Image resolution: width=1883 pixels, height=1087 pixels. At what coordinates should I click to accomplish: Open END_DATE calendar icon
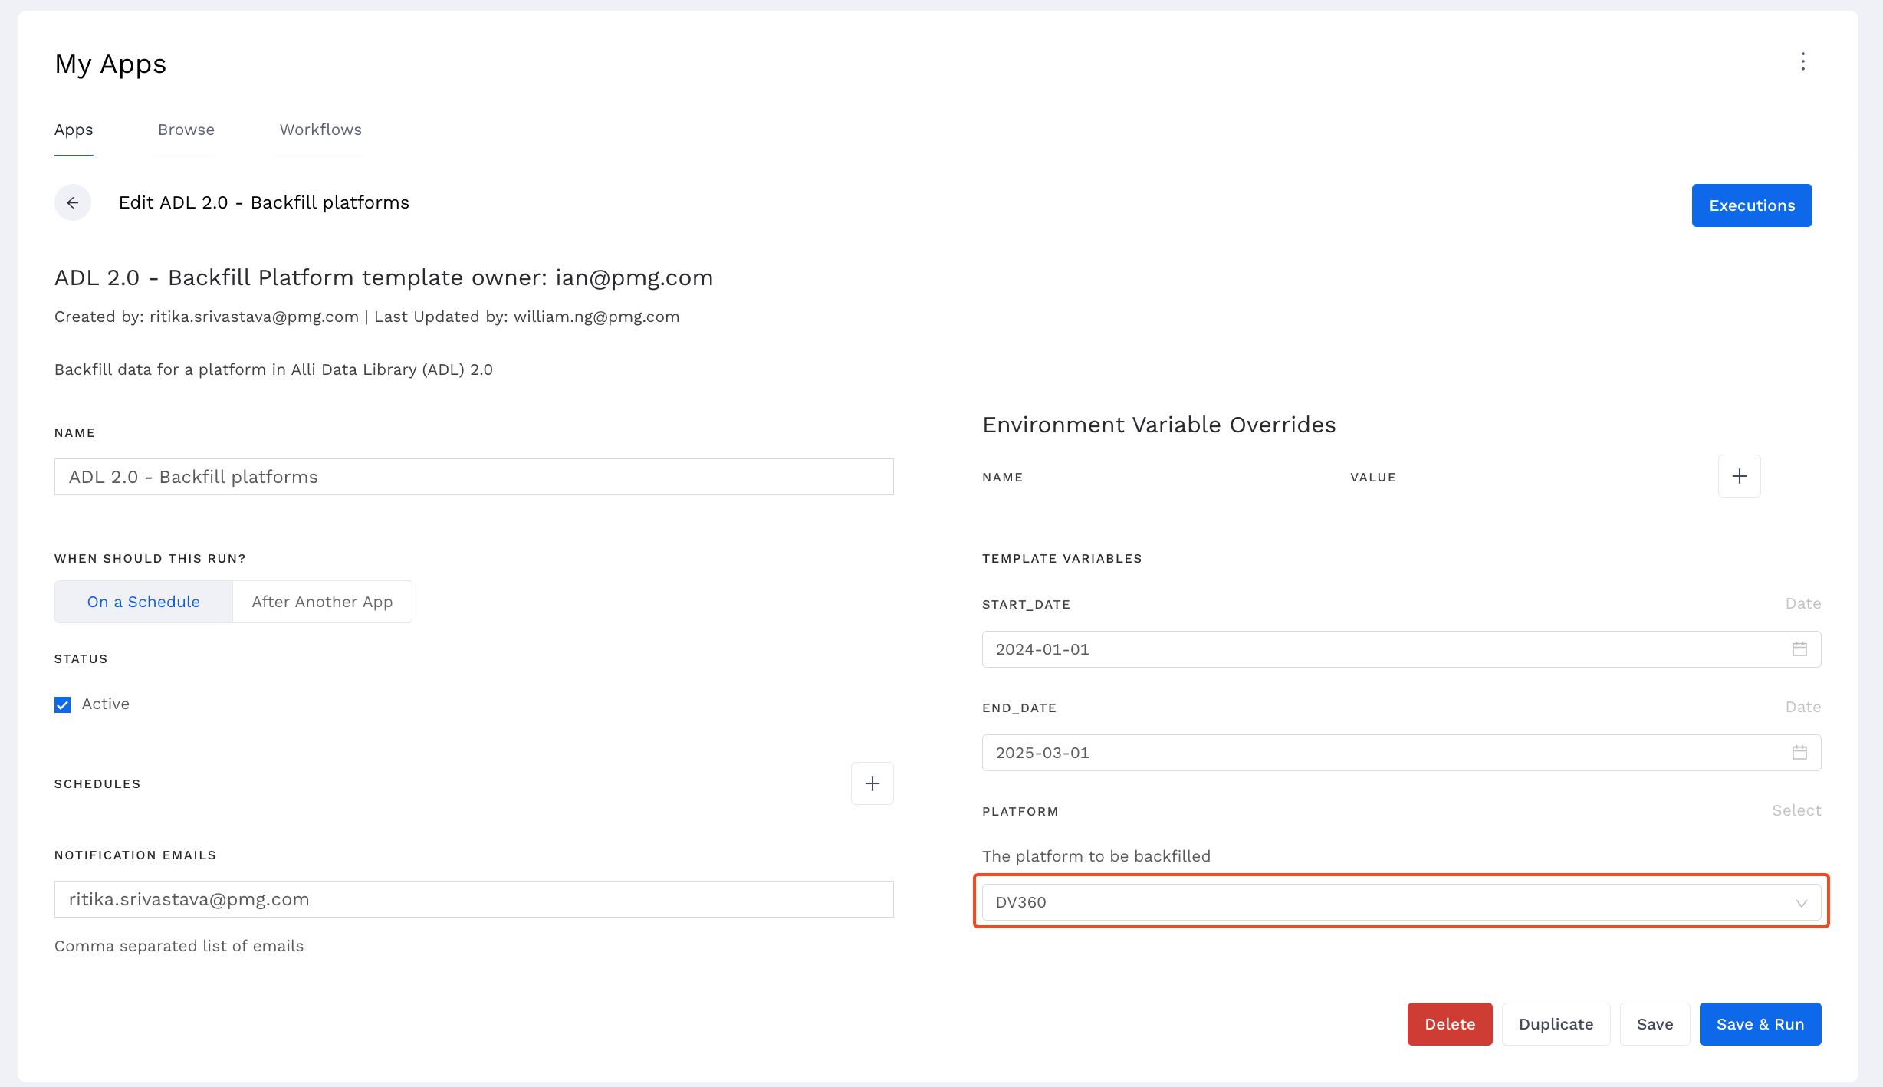tap(1799, 753)
